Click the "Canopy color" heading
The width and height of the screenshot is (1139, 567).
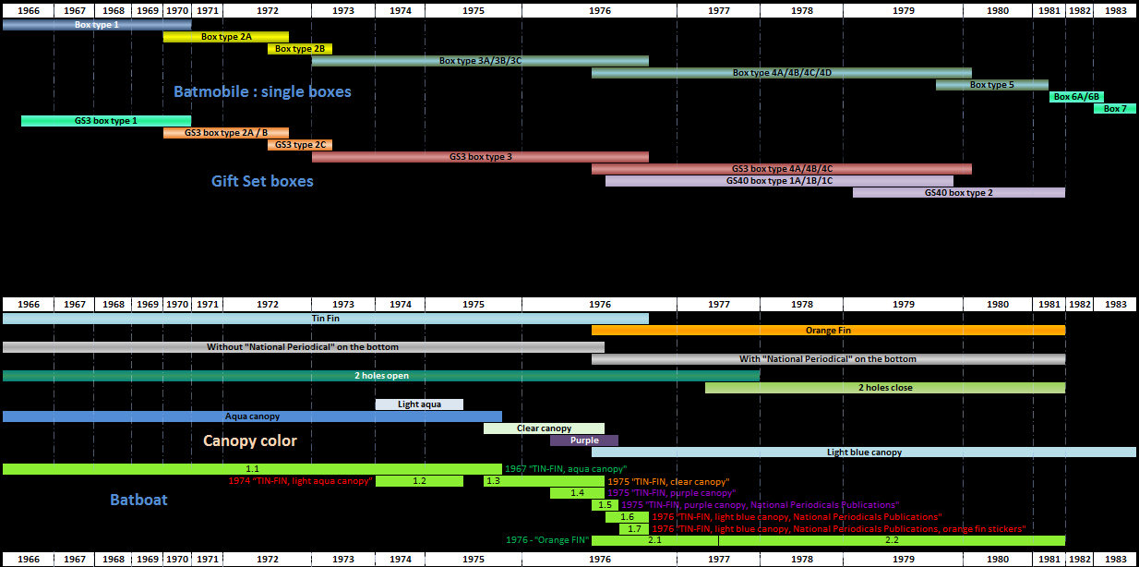pos(250,440)
